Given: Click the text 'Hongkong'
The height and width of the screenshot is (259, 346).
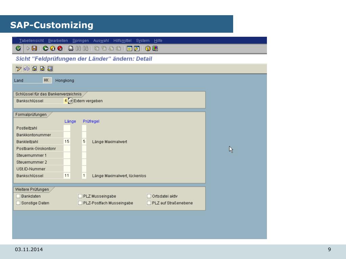Looking at the screenshot, I should point(65,81).
